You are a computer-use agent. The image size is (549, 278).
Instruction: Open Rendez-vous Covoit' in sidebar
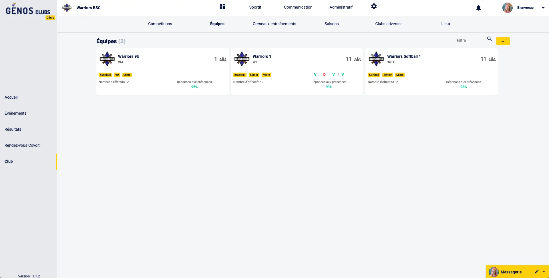coord(22,145)
